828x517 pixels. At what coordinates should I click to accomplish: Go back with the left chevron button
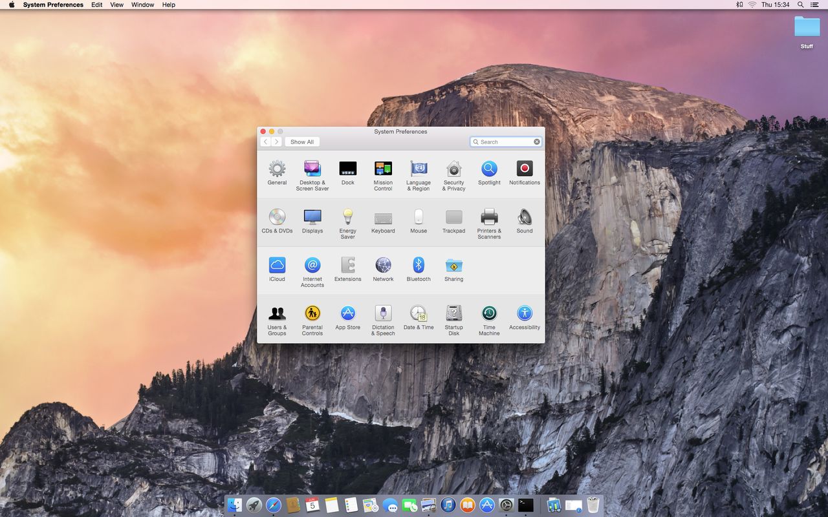coord(266,142)
